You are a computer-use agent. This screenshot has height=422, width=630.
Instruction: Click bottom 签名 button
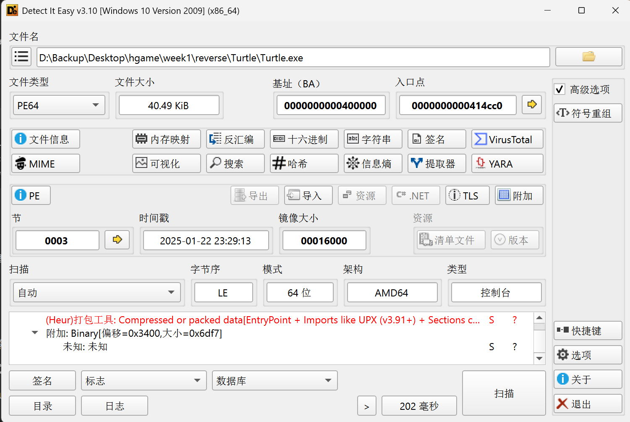click(x=42, y=380)
